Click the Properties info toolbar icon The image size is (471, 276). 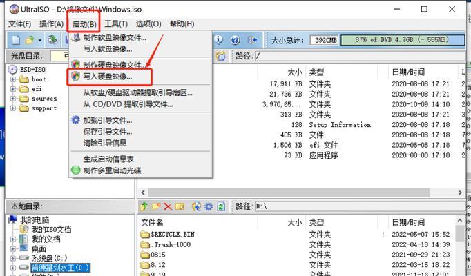point(219,40)
